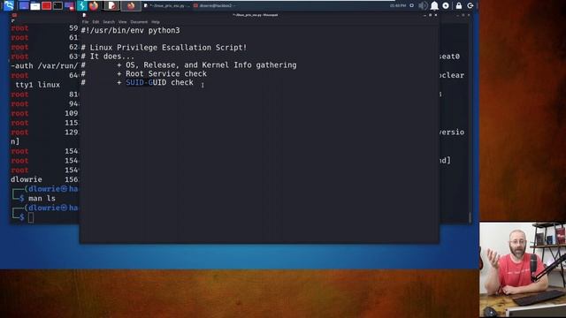Click the 'Linux Privilege Escallation Script!' comment line

pos(164,48)
